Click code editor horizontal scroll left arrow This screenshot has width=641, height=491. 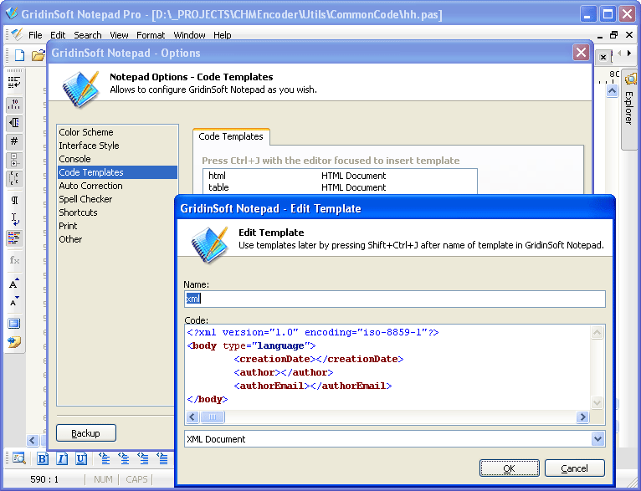click(x=192, y=417)
